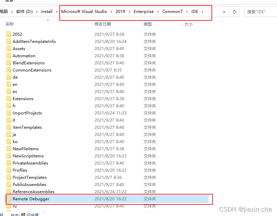This screenshot has height=216, width=277.
Task: Click the Profiles folder icon
Action: click(9, 170)
